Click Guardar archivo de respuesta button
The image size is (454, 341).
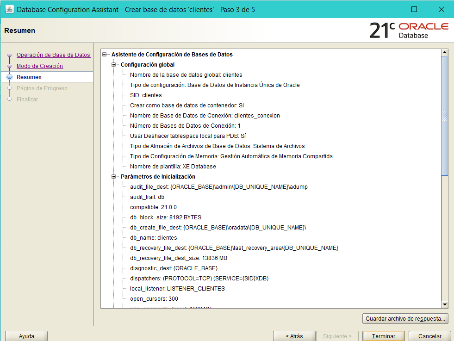click(405, 318)
